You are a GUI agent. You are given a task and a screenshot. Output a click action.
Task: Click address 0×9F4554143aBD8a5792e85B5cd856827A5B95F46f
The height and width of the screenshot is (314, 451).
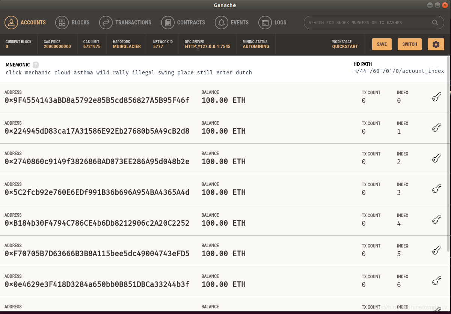pos(97,100)
